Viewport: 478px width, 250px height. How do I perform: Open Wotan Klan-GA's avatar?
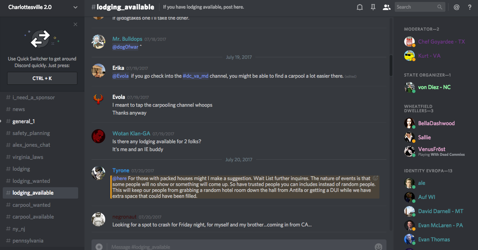[98, 136]
